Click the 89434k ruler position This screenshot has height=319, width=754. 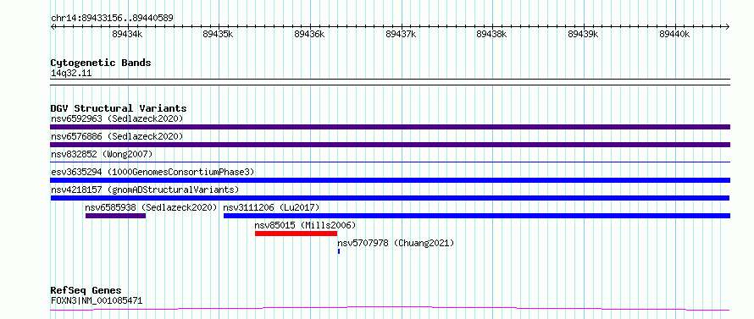[127, 34]
